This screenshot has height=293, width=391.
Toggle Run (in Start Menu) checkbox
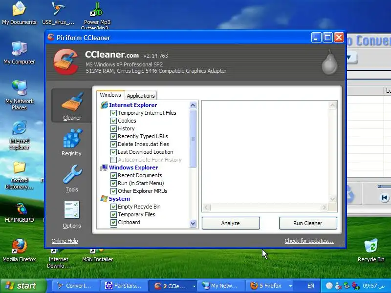pos(113,183)
